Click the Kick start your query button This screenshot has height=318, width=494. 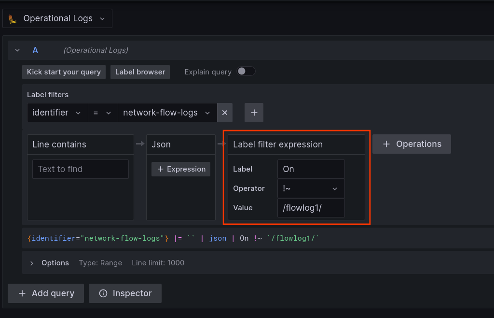pos(63,72)
